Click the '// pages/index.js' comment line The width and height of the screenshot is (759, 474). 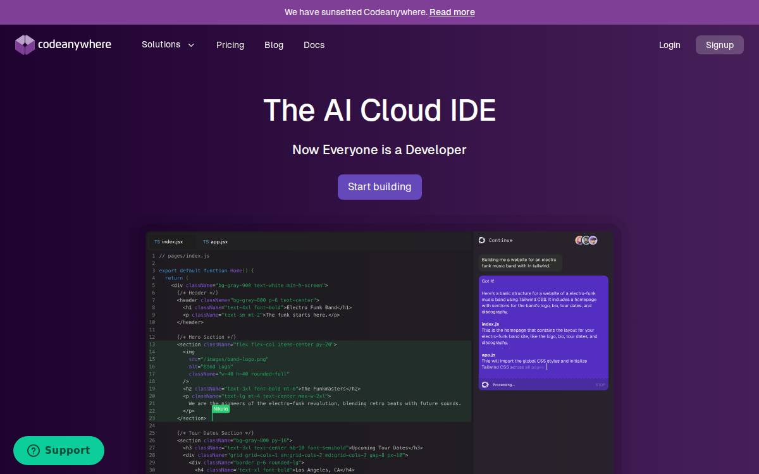click(184, 256)
